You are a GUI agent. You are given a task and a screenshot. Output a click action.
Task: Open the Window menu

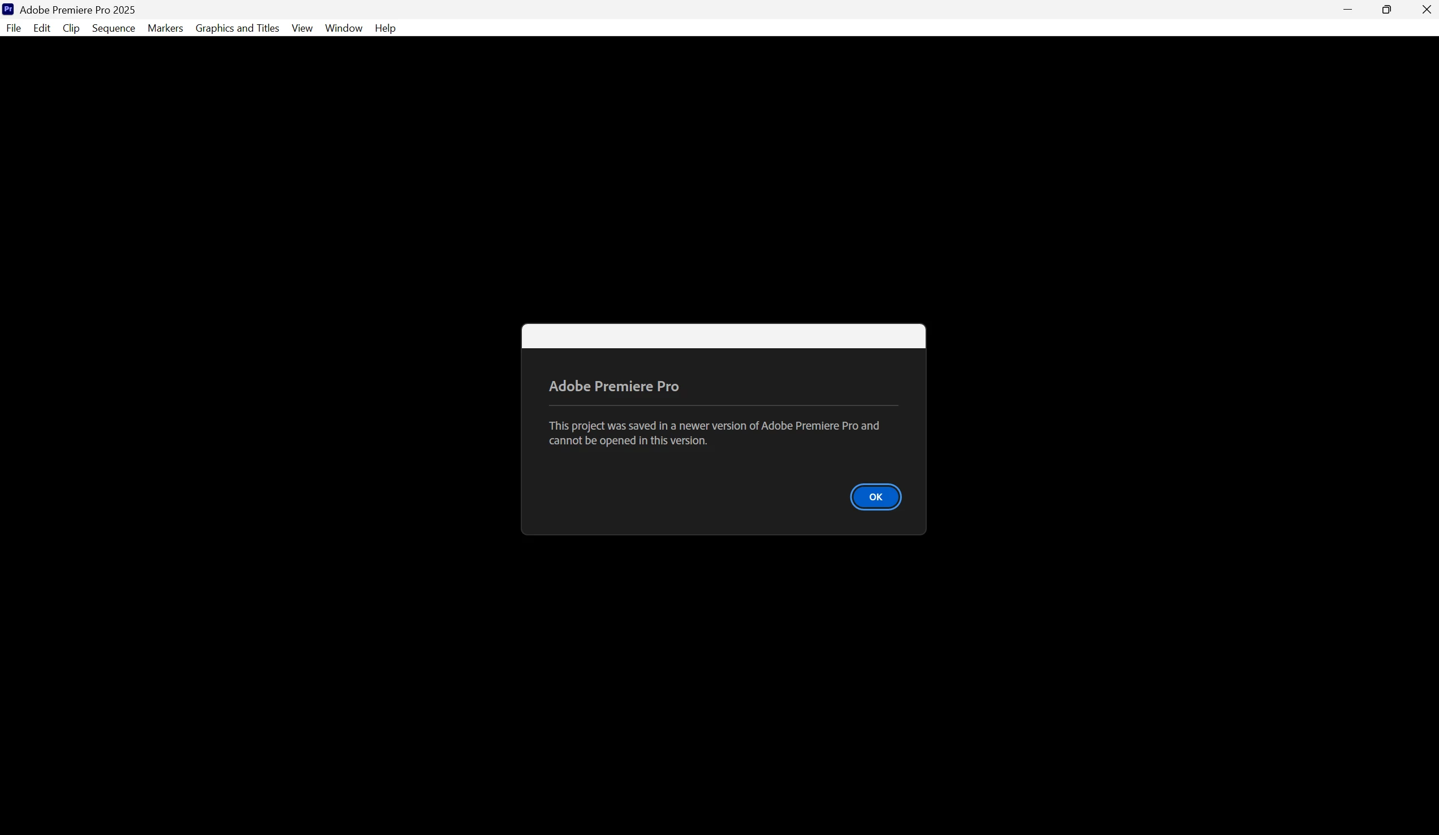pos(343,28)
